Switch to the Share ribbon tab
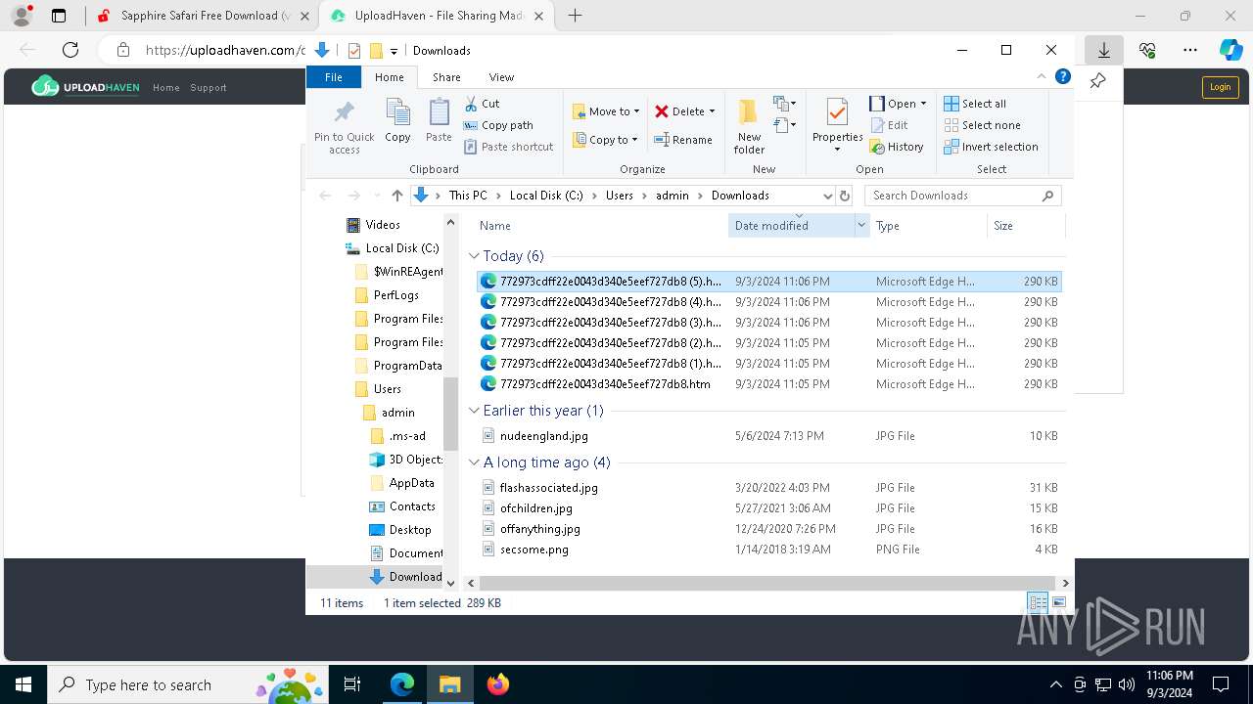 coord(446,77)
